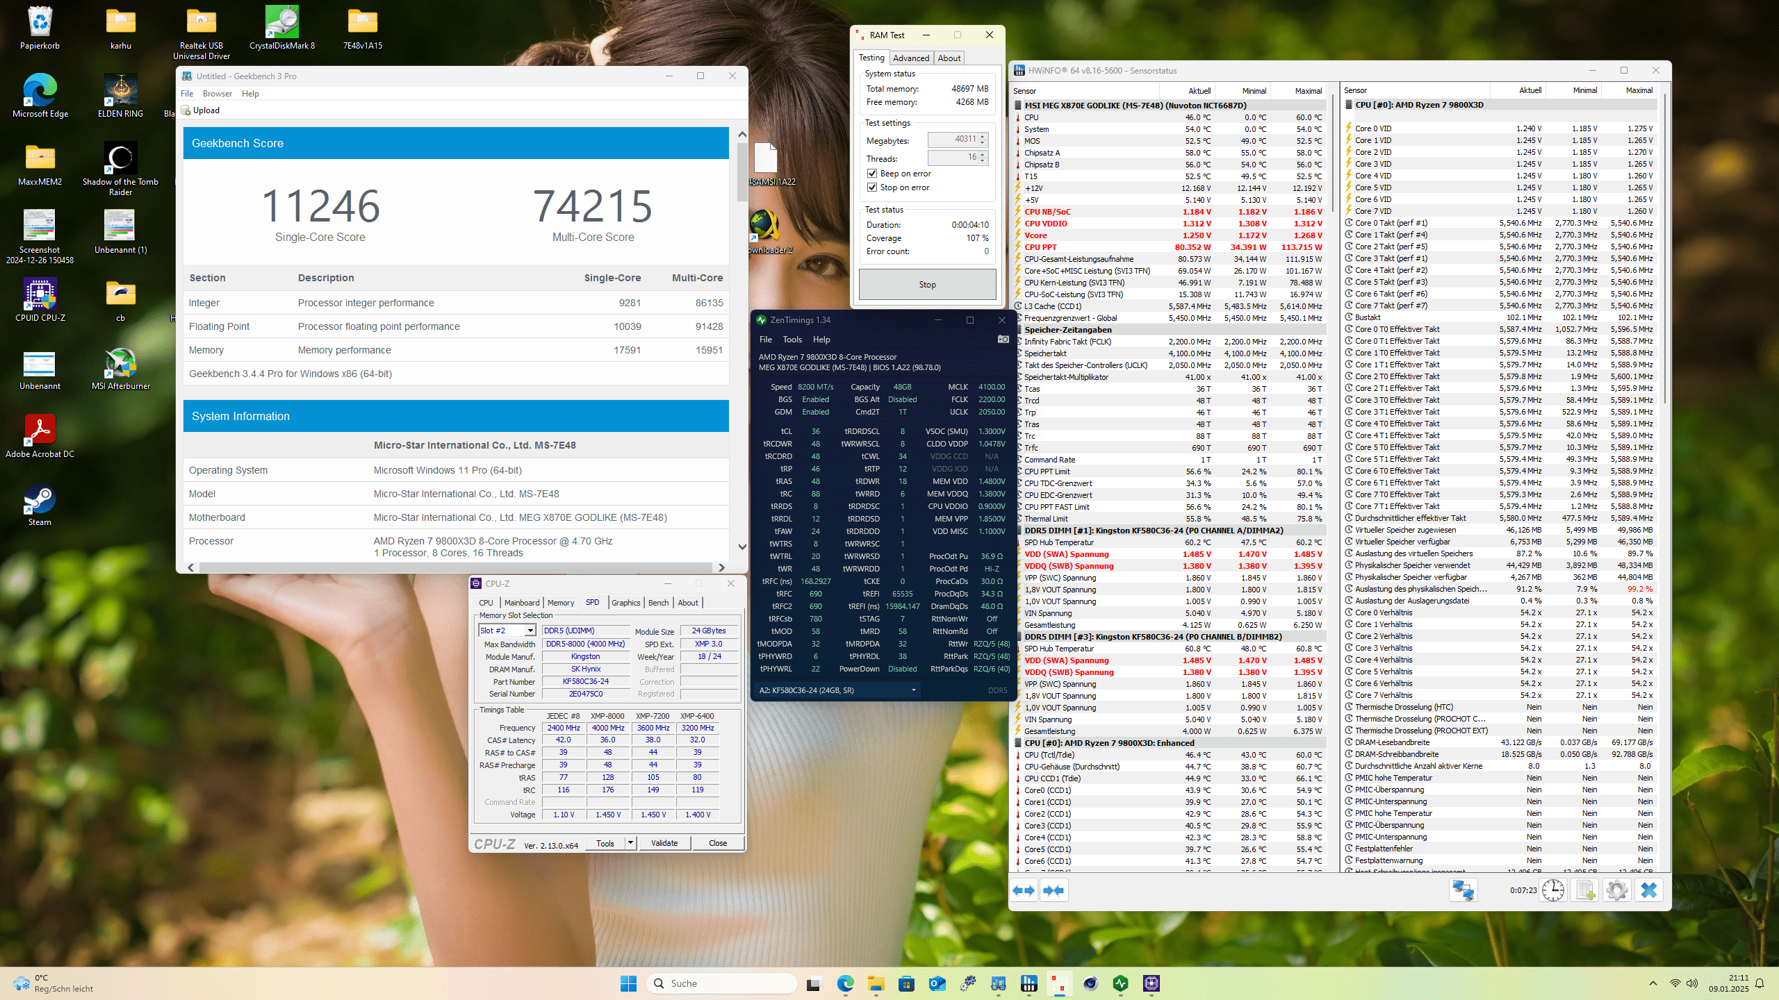Select Adobe Acrobat DC desktop shortcut
Screen dimensions: 1779x1000
[x=40, y=436]
